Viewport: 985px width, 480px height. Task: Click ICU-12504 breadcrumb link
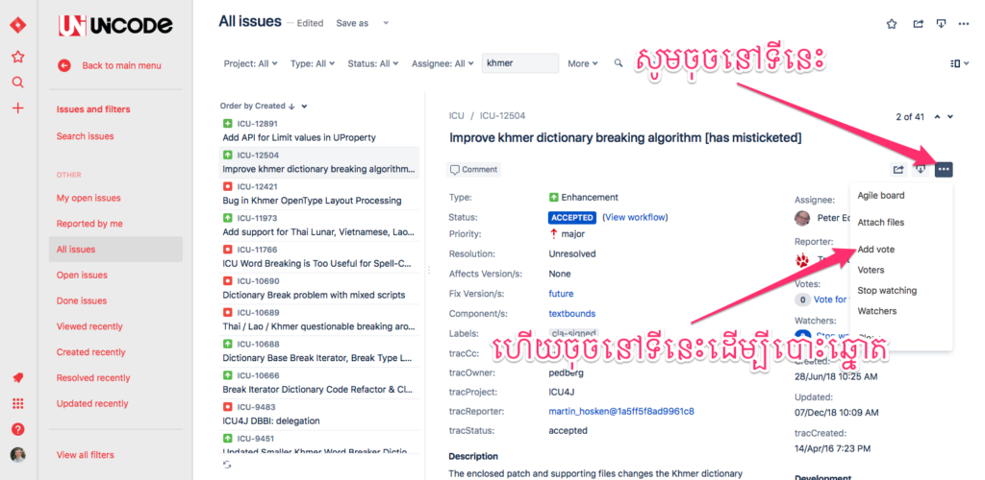click(502, 116)
